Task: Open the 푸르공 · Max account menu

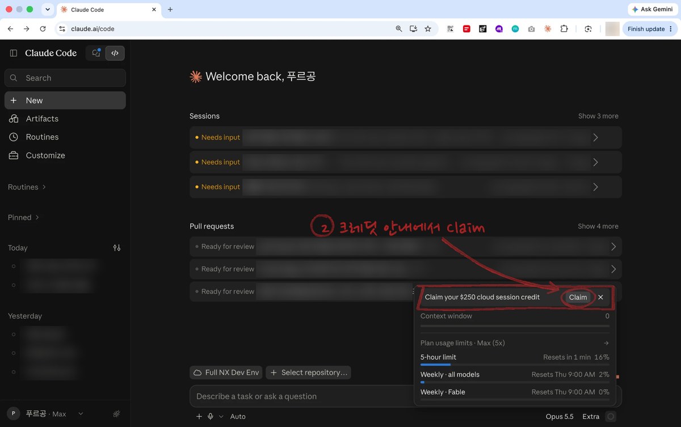Action: pos(47,414)
